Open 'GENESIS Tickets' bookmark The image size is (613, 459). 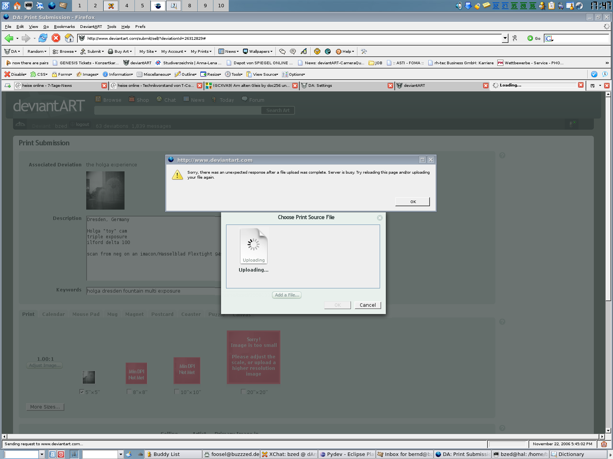(x=85, y=63)
